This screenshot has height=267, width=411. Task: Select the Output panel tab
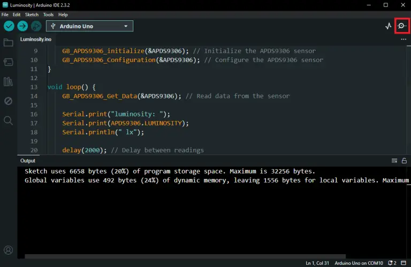point(28,161)
